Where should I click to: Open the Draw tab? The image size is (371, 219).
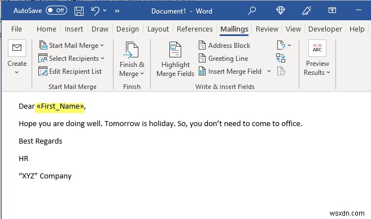pyautogui.click(x=100, y=29)
